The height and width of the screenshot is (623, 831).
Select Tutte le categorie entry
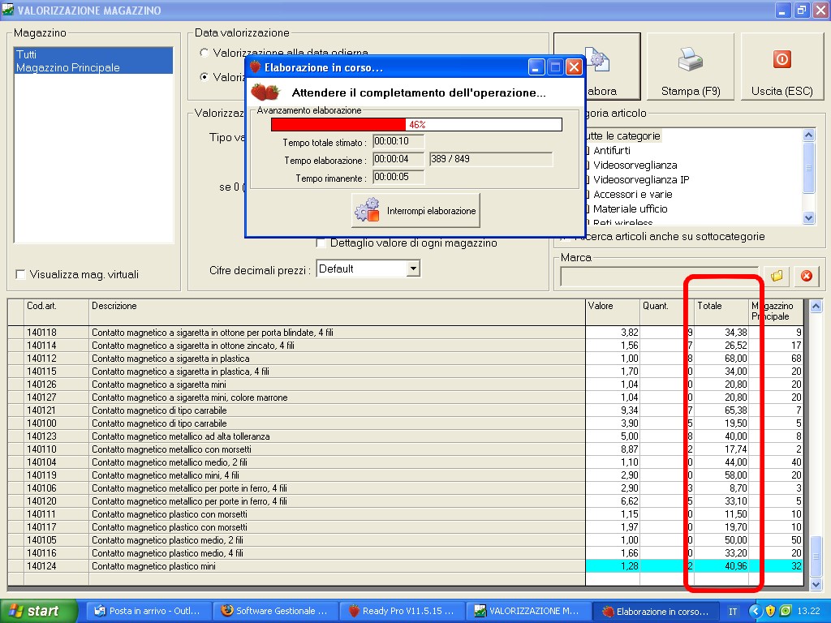coord(623,135)
